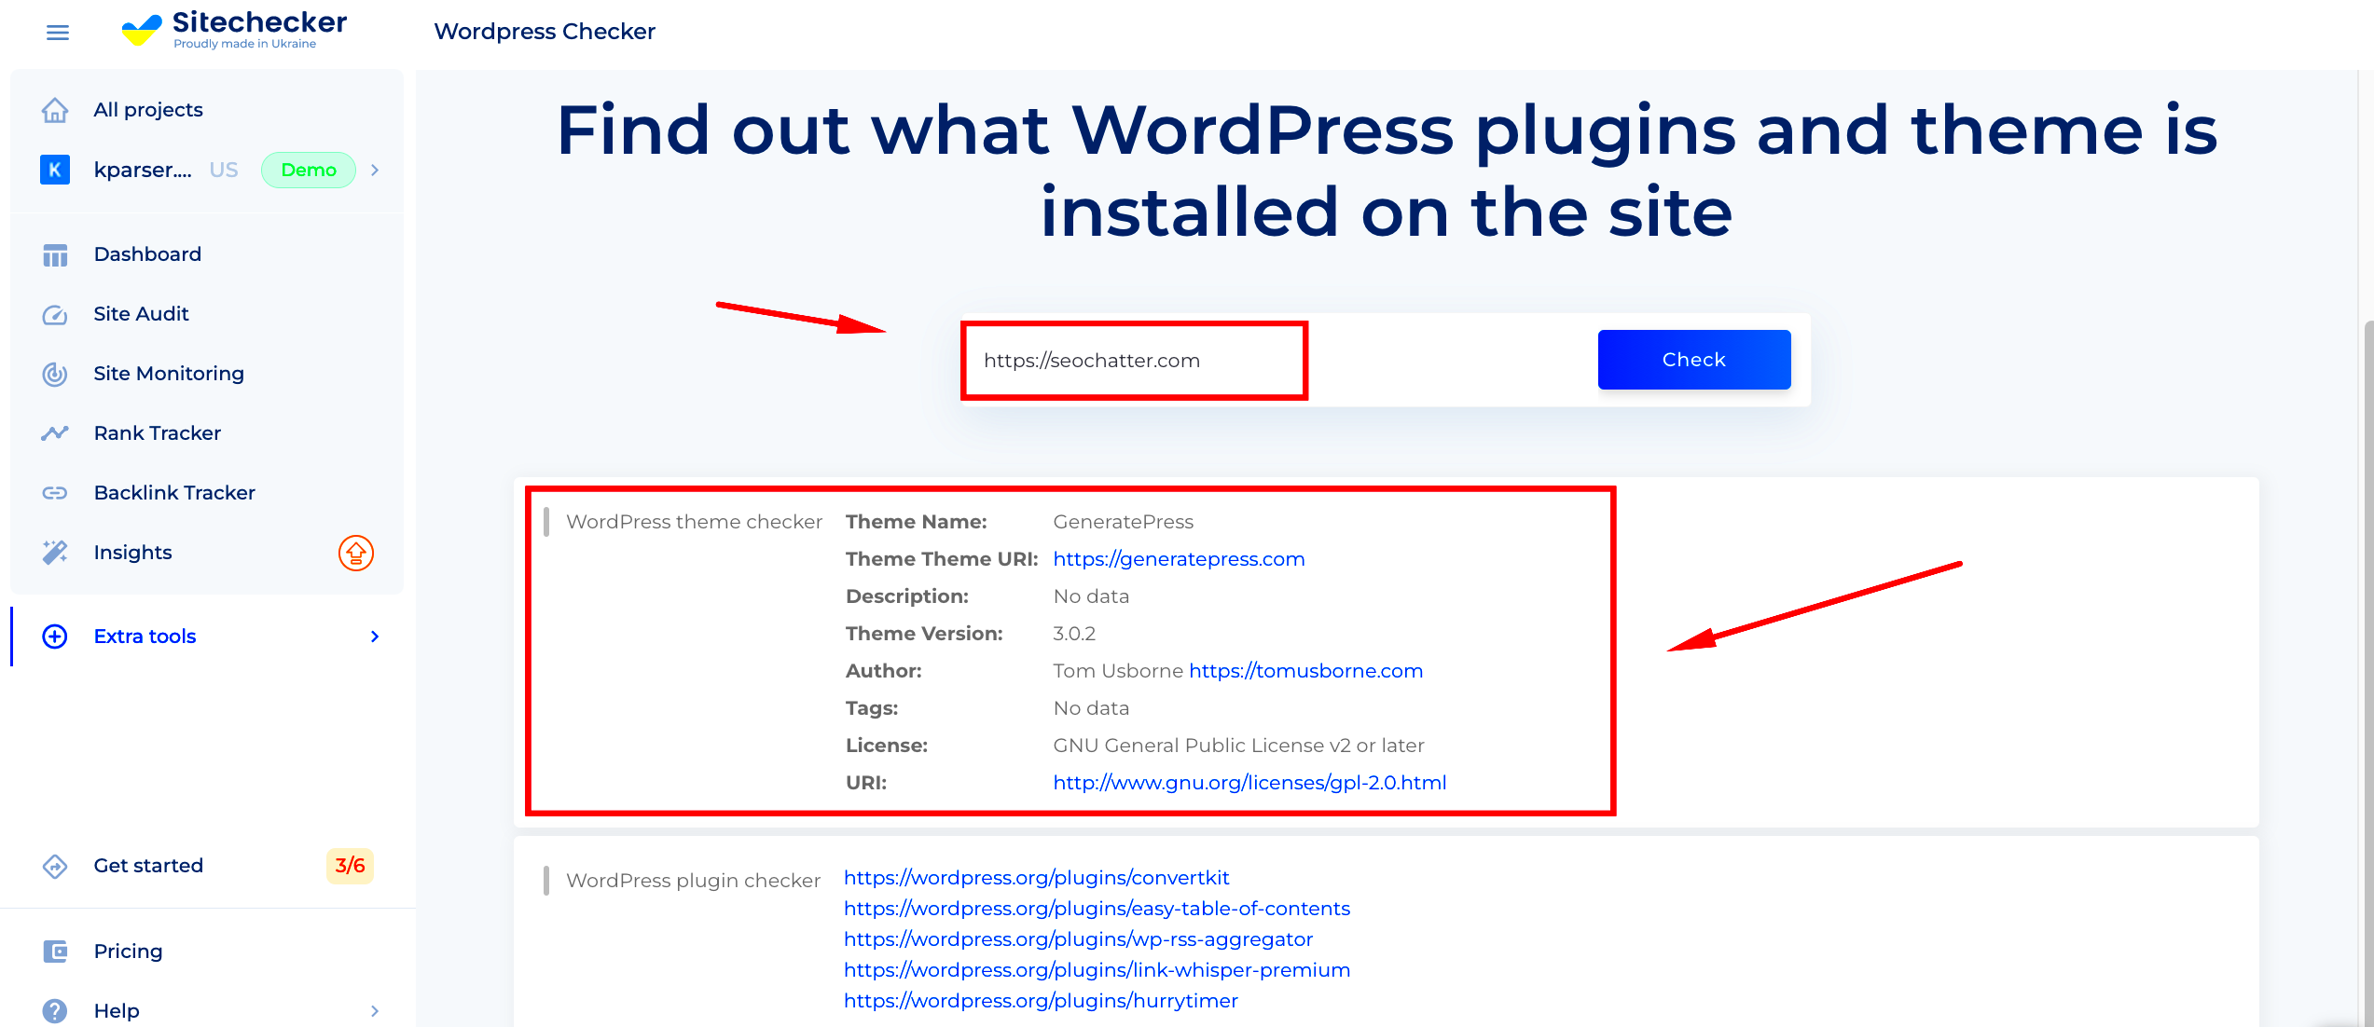Open the link-whisper-premium plugin link
This screenshot has height=1027, width=2374.
coord(1097,970)
